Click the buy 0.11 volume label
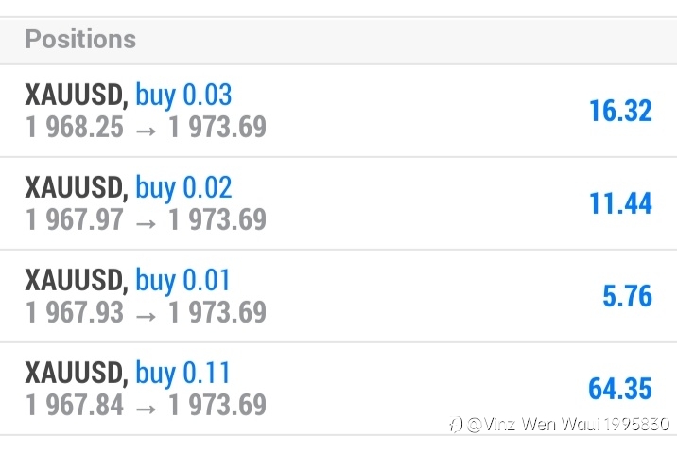This screenshot has width=677, height=454. (182, 373)
